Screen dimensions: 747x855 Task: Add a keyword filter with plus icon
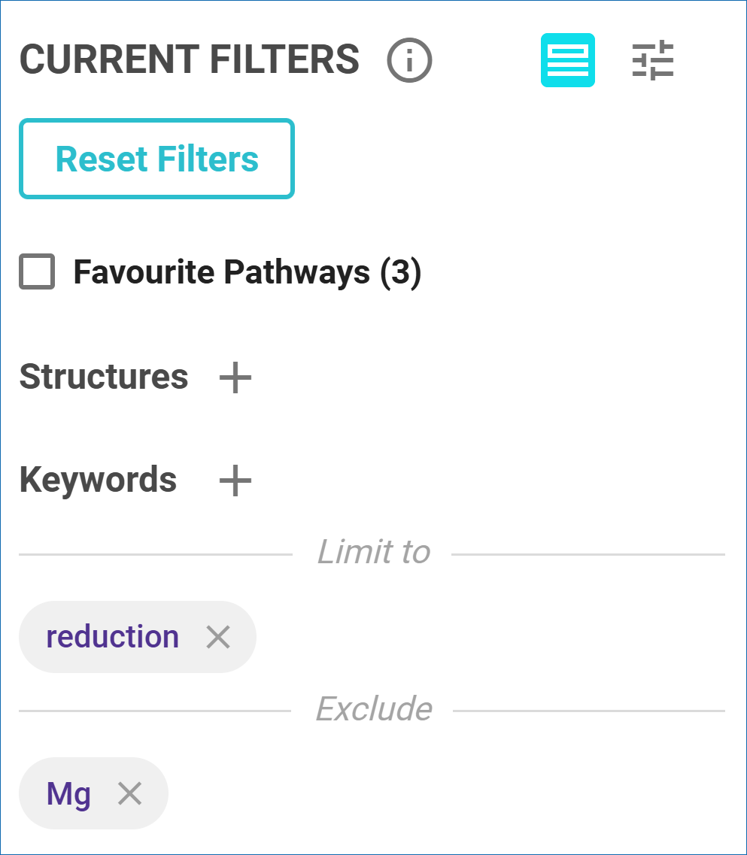click(235, 481)
